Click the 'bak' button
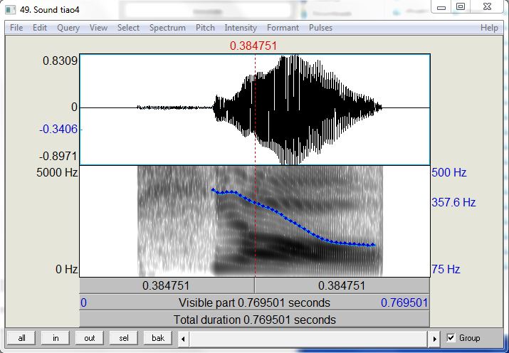 coord(158,338)
